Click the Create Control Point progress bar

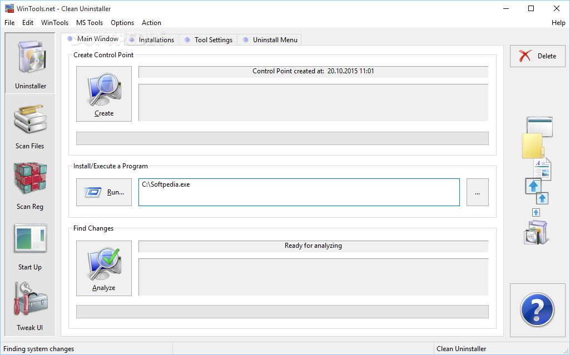pos(282,138)
